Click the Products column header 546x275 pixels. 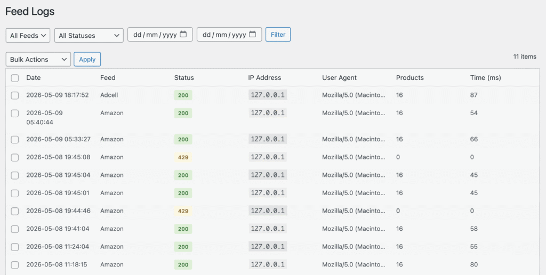tap(410, 78)
